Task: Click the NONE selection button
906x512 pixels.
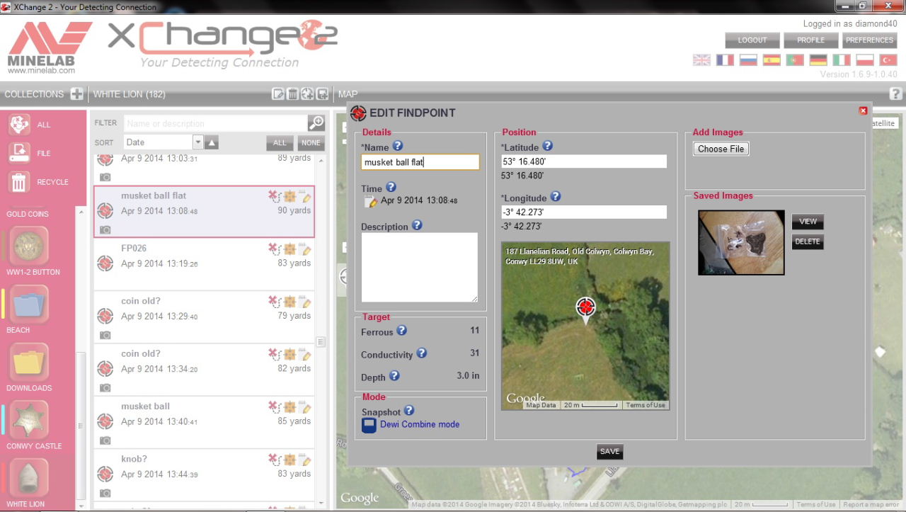Action: pyautogui.click(x=311, y=142)
